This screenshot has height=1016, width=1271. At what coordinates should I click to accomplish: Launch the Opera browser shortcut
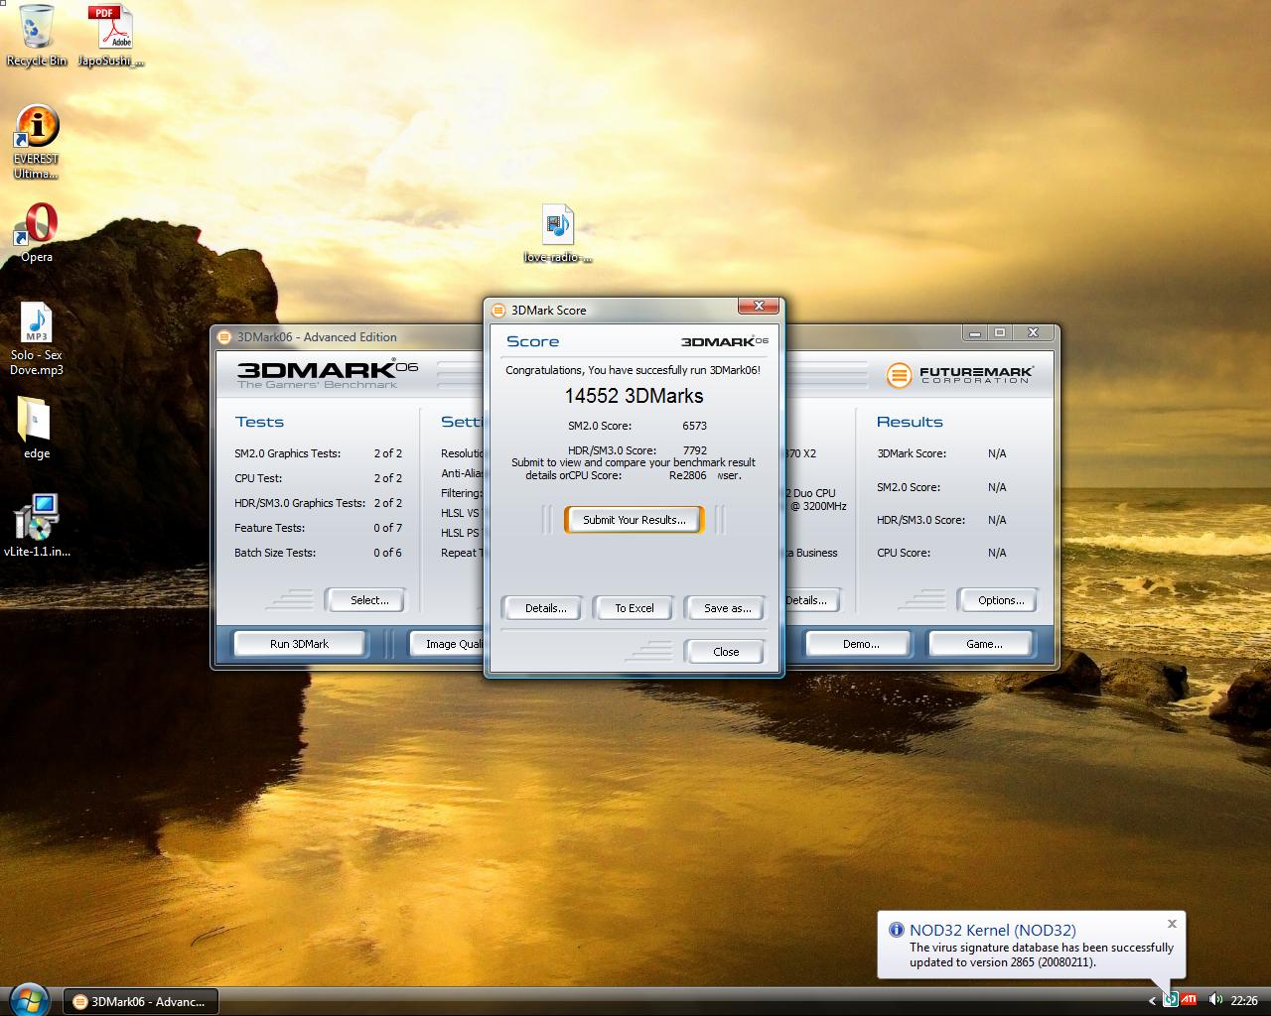point(37,232)
